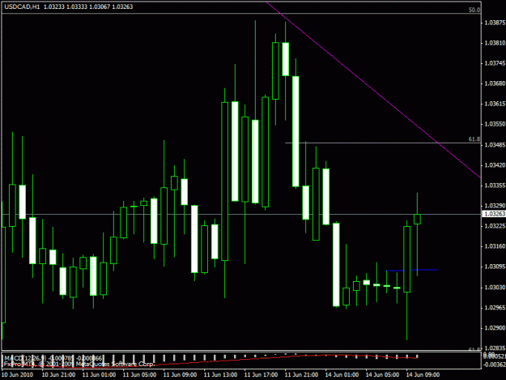
Task: Select the longer blue horizontal line near 1.03095
Action: click(425, 270)
